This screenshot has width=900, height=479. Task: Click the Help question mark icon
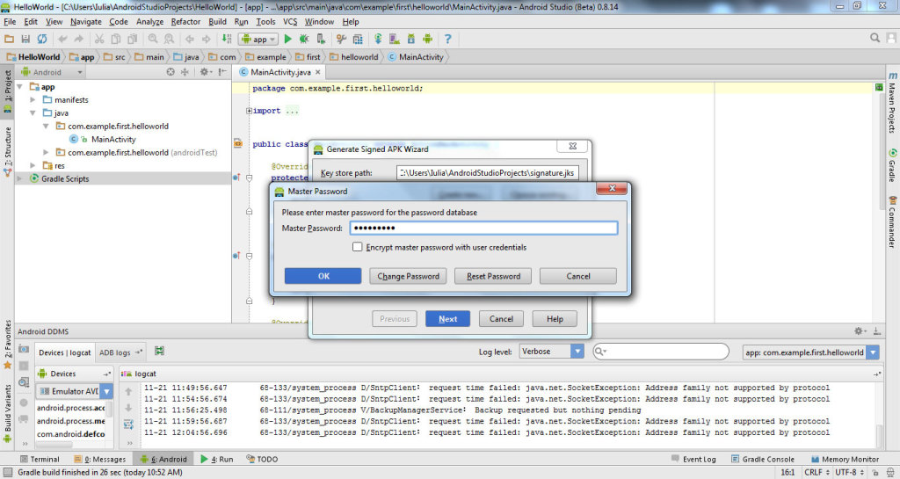(447, 39)
